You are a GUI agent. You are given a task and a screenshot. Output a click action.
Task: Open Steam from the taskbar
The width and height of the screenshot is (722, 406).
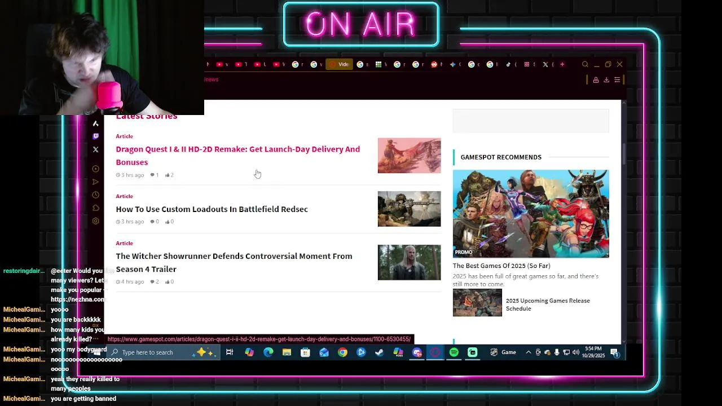380,352
